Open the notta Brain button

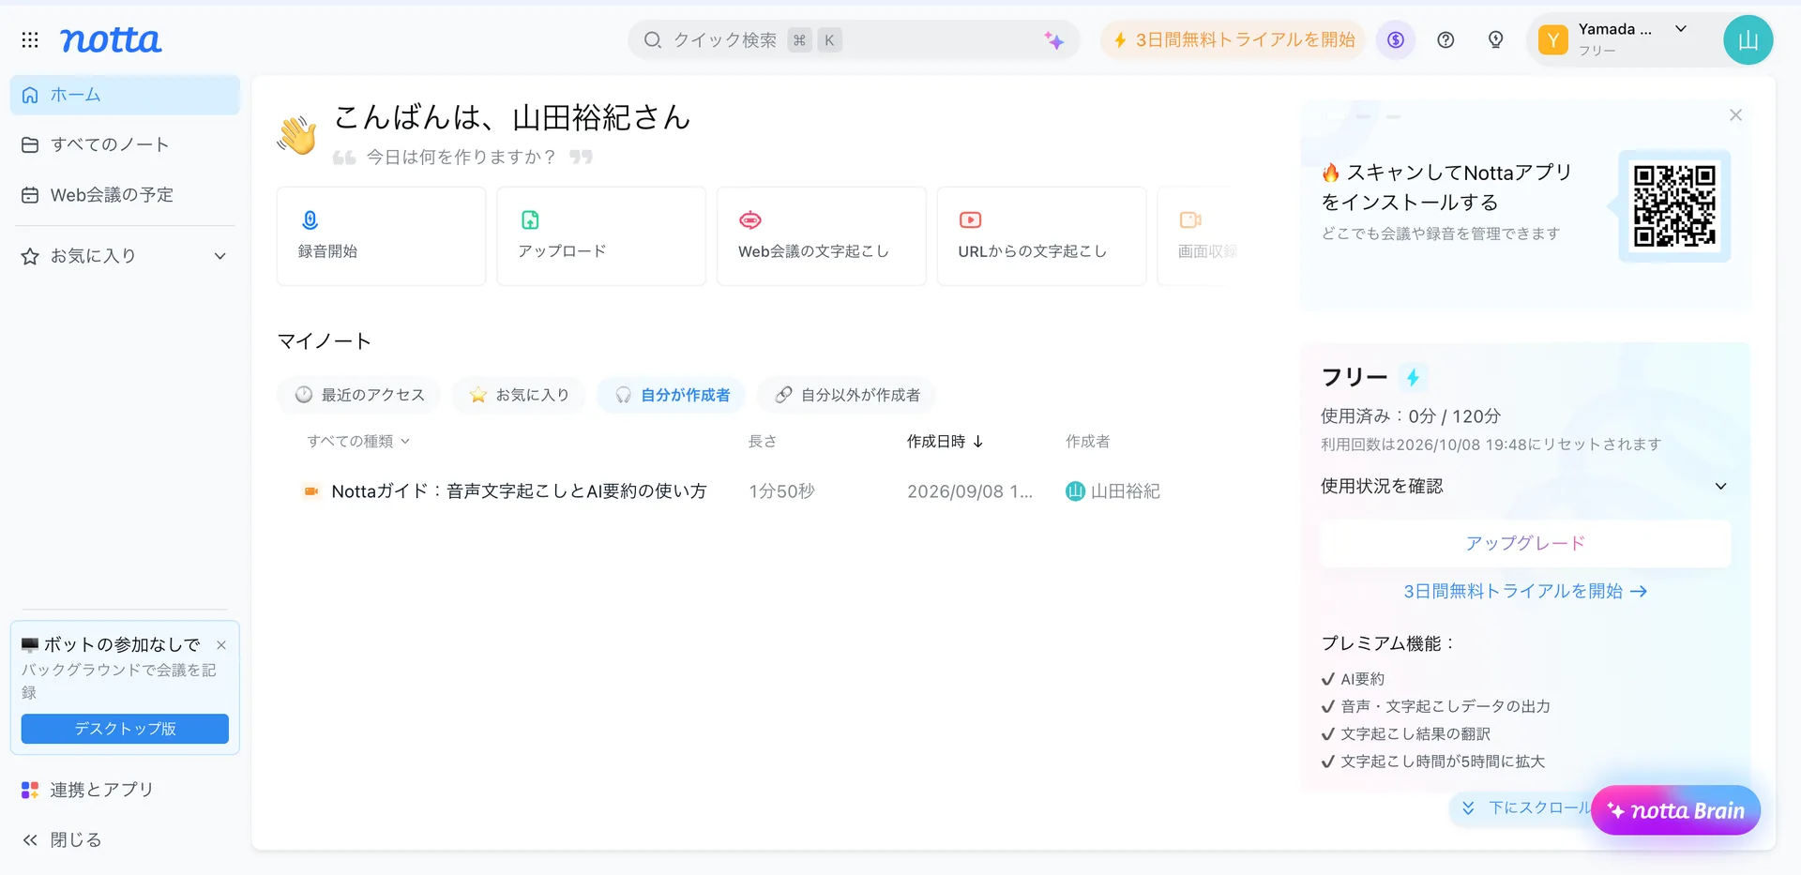[x=1675, y=810]
